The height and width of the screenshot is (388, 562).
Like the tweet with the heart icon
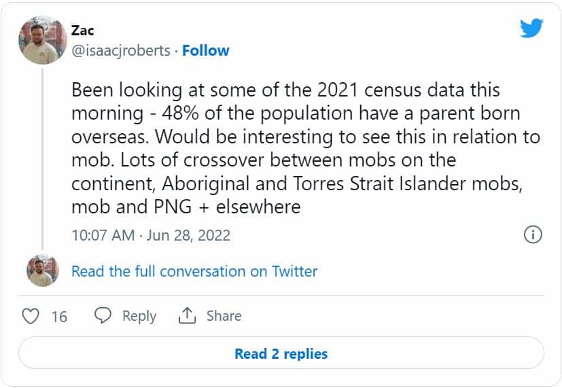(x=31, y=316)
